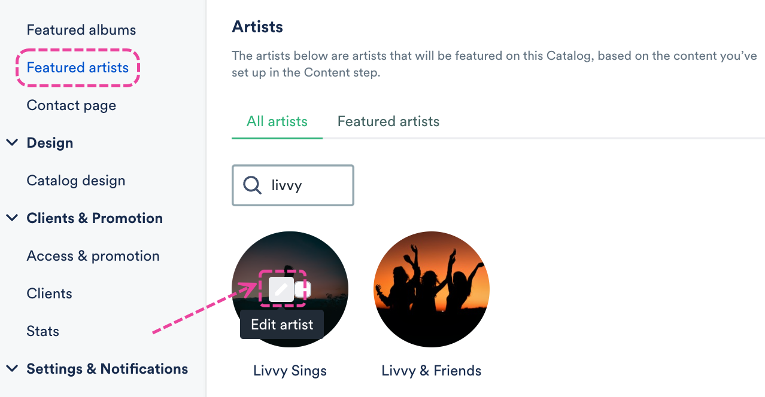This screenshot has height=397, width=765.
Task: Click the Edit artist pencil icon
Action: click(281, 290)
